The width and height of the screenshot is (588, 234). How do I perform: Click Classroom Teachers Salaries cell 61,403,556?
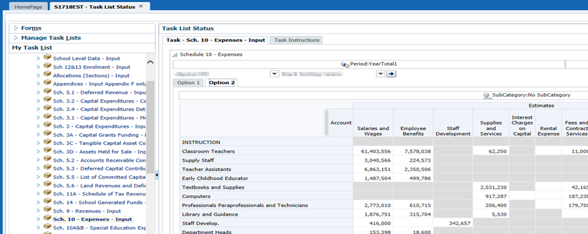click(373, 151)
